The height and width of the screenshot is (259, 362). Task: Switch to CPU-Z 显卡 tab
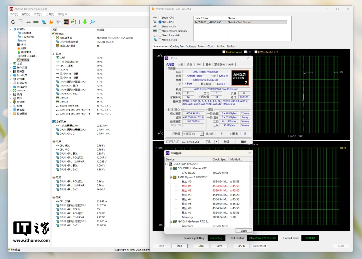tap(208, 65)
